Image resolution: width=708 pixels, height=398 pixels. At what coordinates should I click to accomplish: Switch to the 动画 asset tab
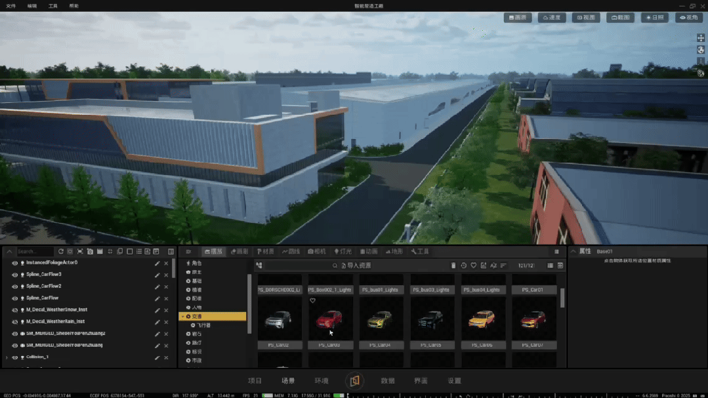click(369, 251)
